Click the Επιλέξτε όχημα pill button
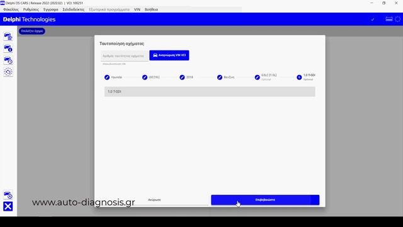403x227 pixels. [32, 31]
